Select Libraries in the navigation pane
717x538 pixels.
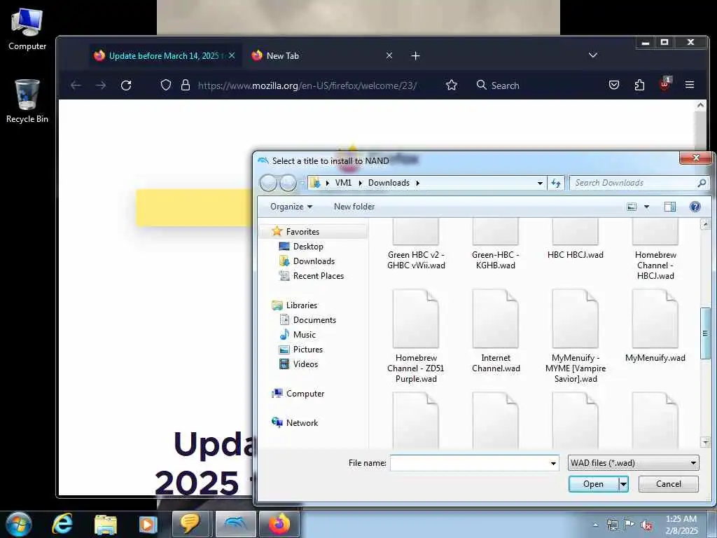coord(301,305)
